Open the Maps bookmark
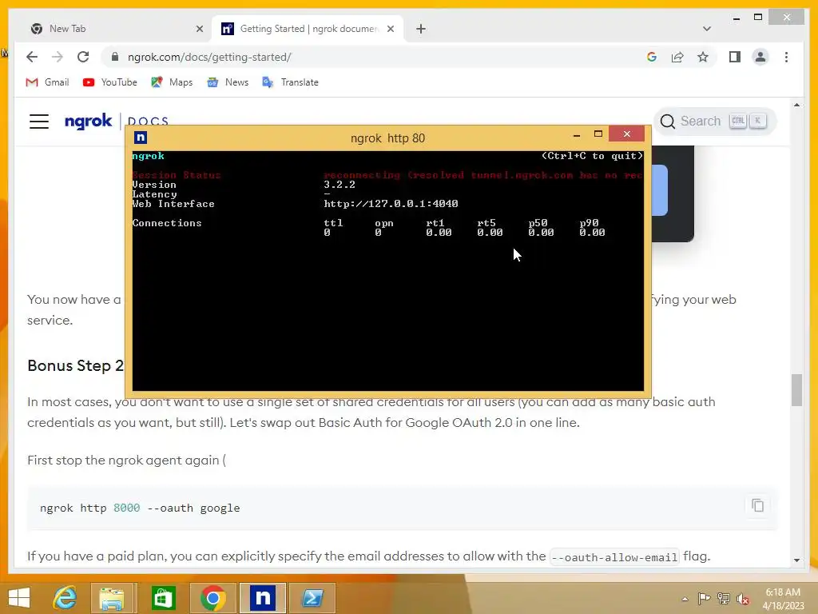Image resolution: width=818 pixels, height=614 pixels. (172, 82)
